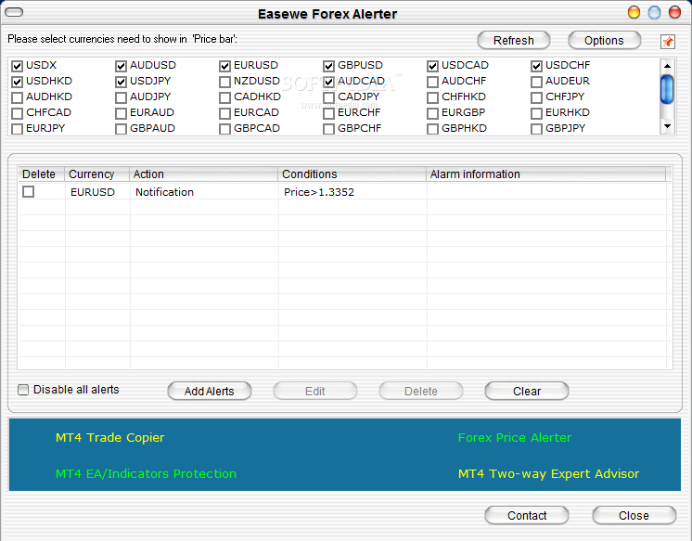This screenshot has width=692, height=541.
Task: Check the AUDJPY checkbox
Action: pos(121,97)
